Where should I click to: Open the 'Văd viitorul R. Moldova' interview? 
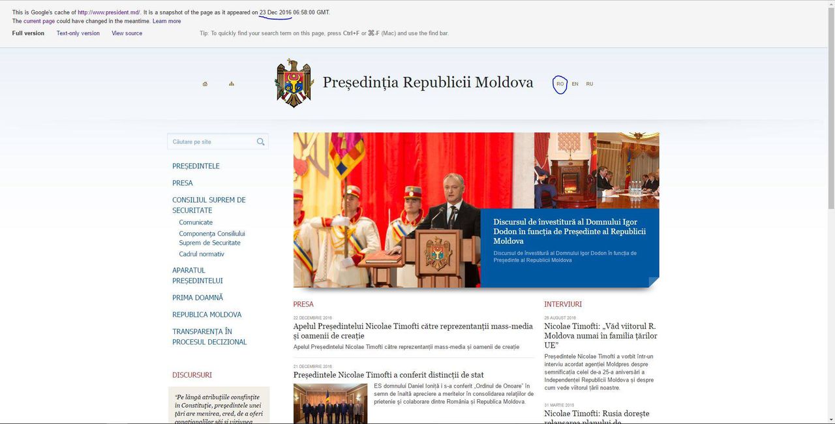pyautogui.click(x=601, y=335)
